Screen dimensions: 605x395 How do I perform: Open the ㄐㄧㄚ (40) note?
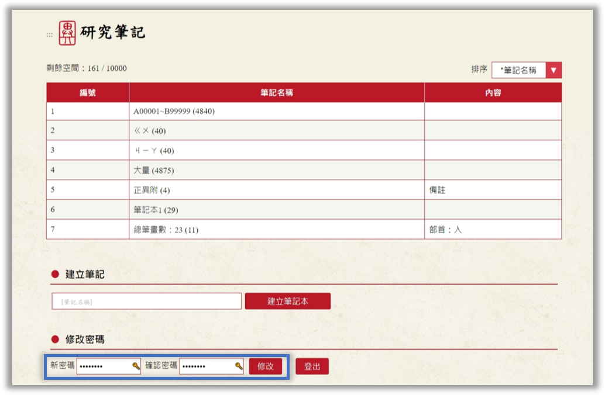coord(154,151)
